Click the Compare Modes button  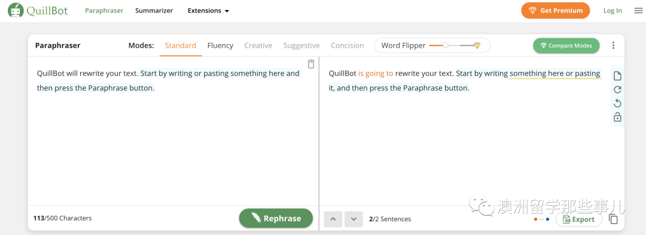[566, 45]
